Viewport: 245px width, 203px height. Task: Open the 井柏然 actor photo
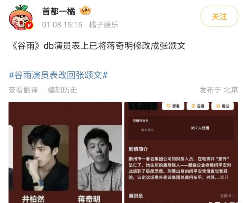[45, 158]
